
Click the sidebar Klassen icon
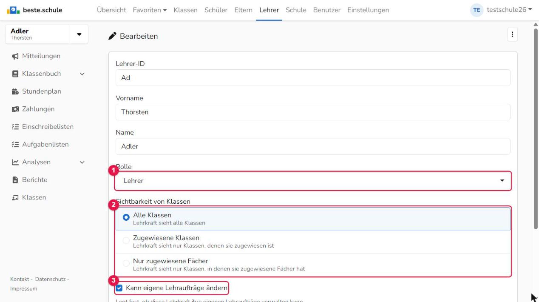(15, 198)
